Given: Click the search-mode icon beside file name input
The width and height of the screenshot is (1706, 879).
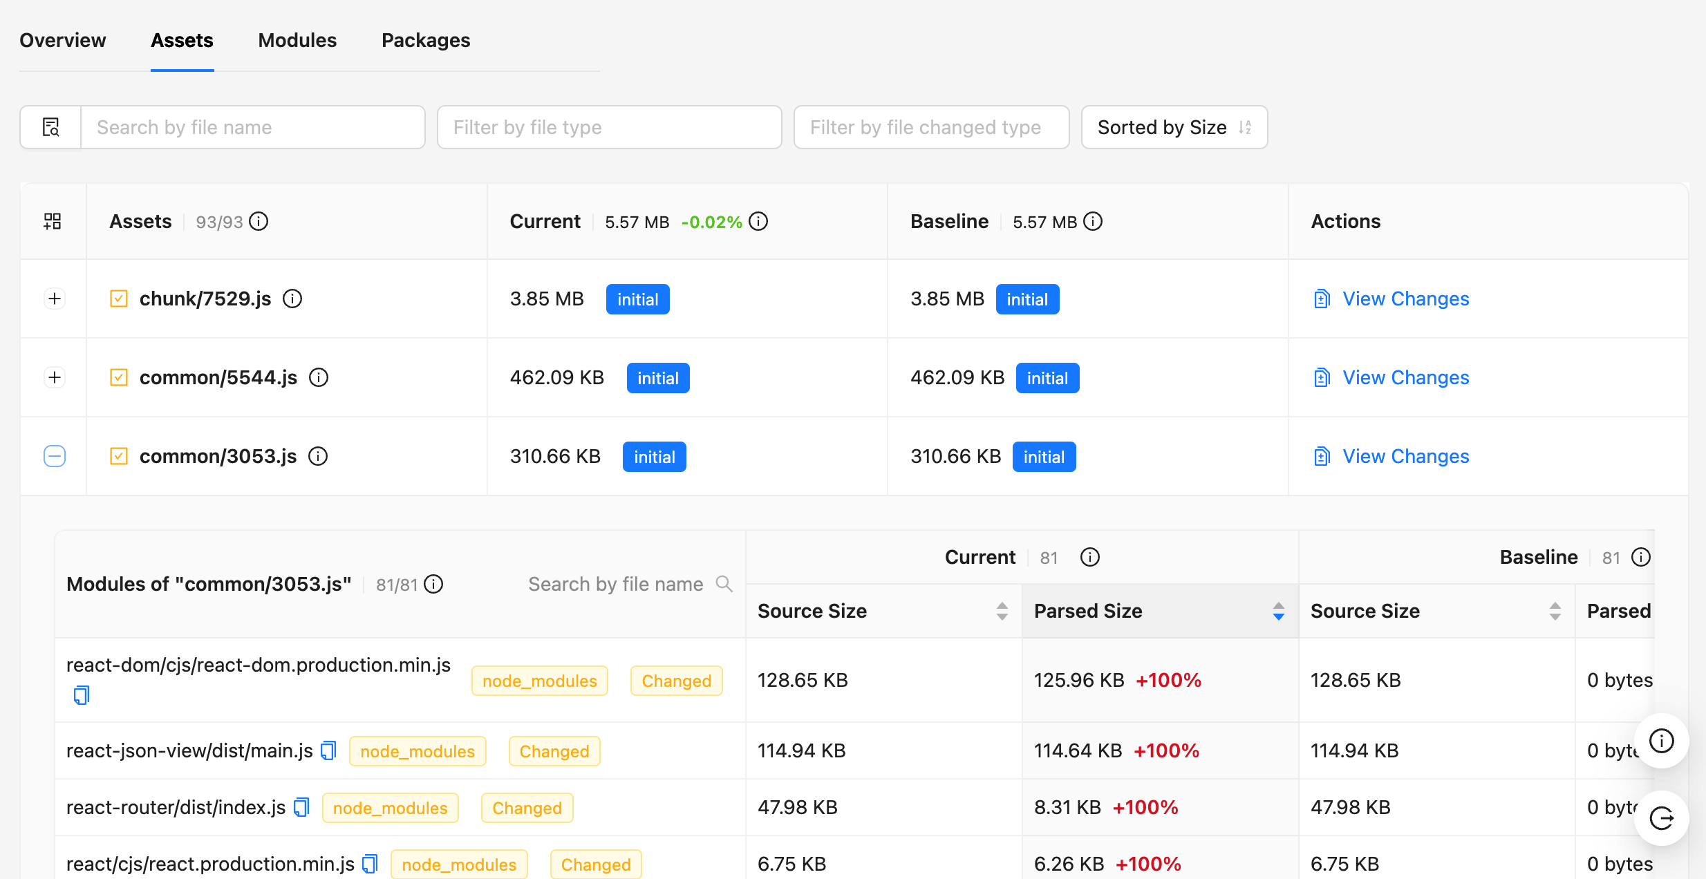Looking at the screenshot, I should point(50,127).
